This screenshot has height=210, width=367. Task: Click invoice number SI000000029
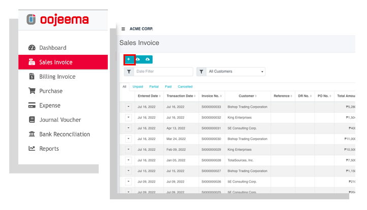pyautogui.click(x=211, y=150)
